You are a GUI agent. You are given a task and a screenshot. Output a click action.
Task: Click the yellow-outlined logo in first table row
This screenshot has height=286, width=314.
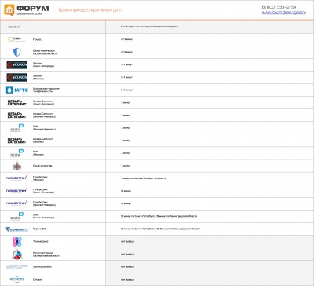pyautogui.click(x=16, y=39)
